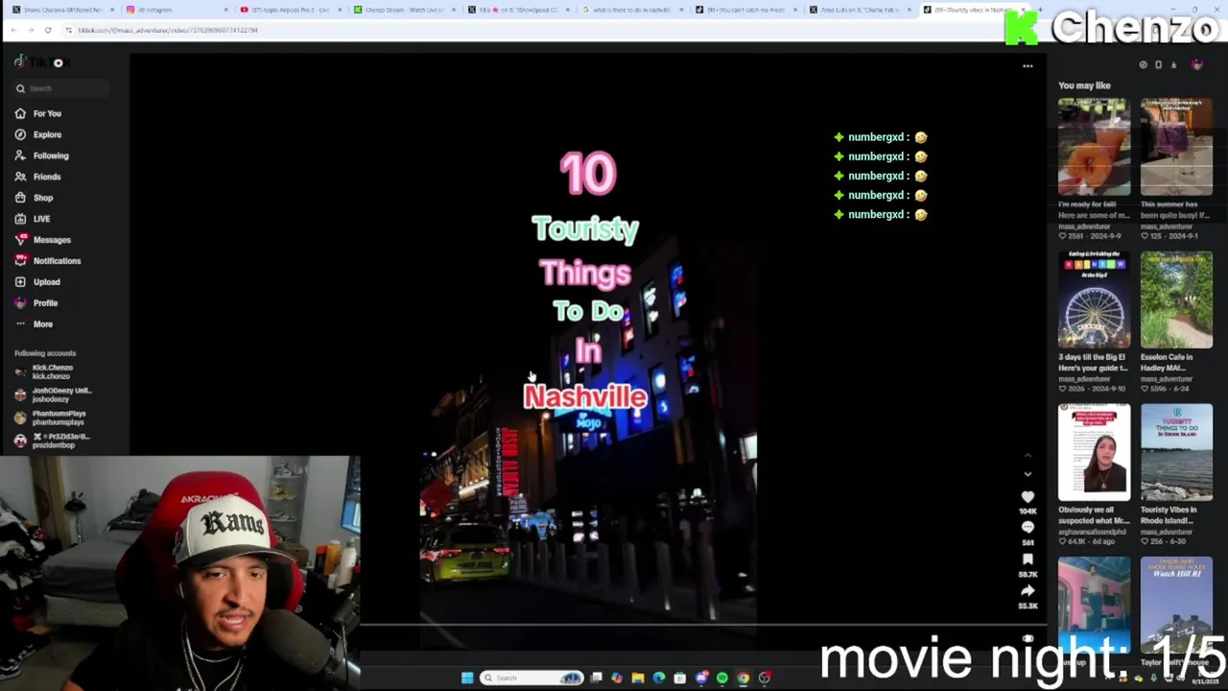The width and height of the screenshot is (1228, 691).
Task: Go to previous video with up chevron
Action: click(x=1027, y=456)
